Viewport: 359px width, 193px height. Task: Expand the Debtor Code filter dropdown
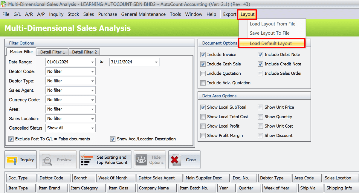(x=92, y=72)
